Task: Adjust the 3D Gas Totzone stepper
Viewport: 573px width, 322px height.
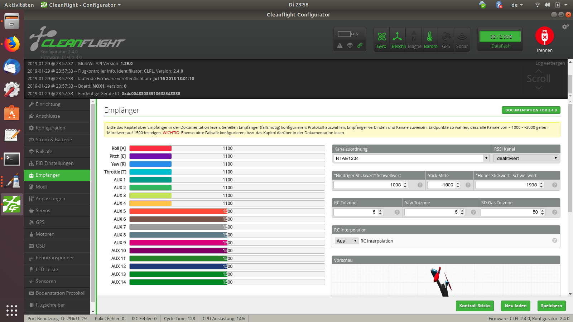Action: 543,212
